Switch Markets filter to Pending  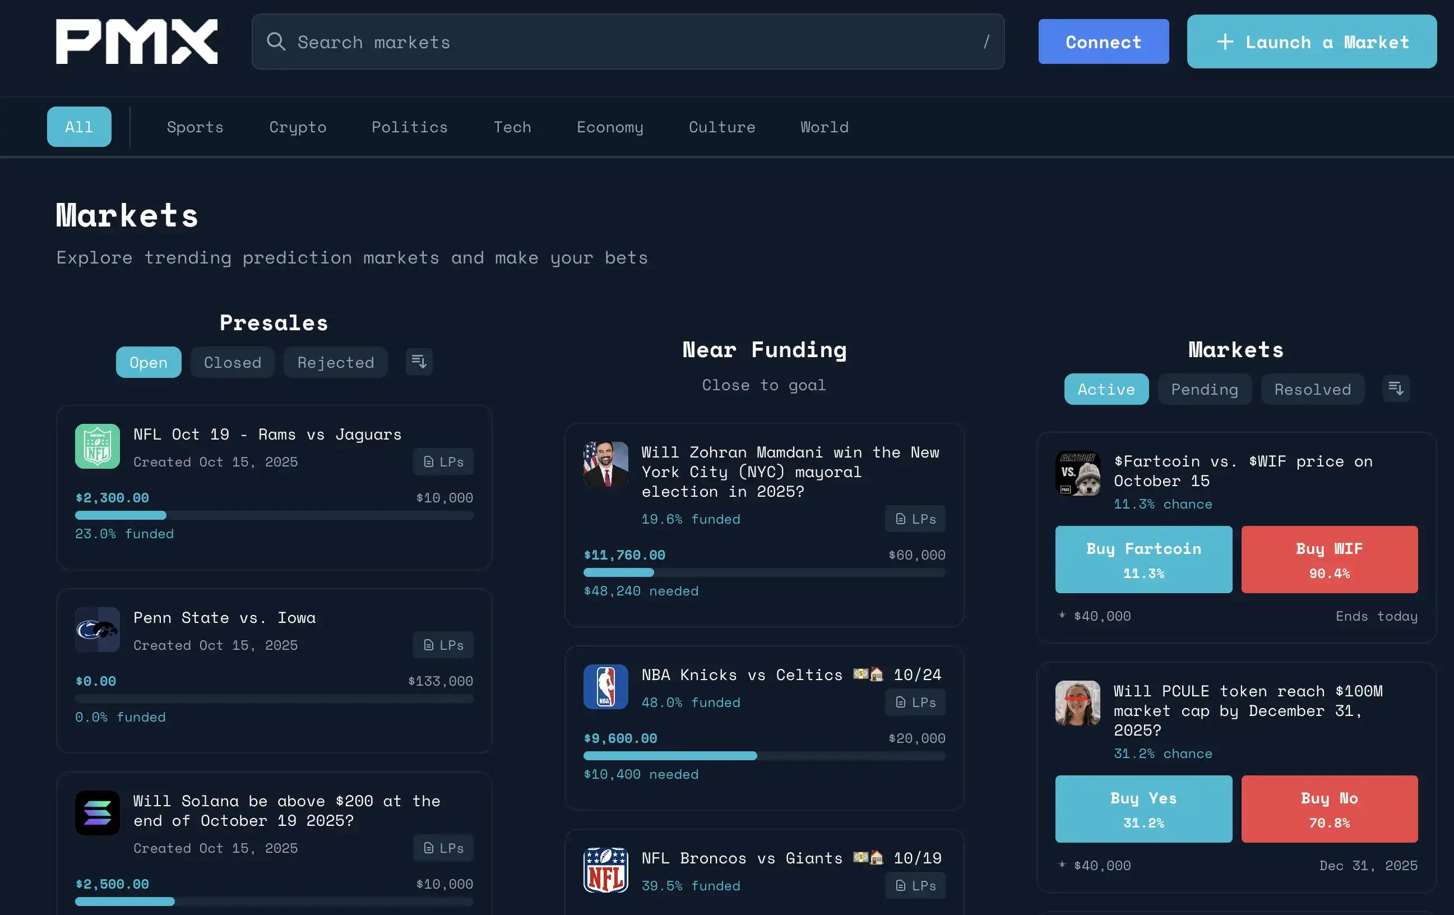1204,389
